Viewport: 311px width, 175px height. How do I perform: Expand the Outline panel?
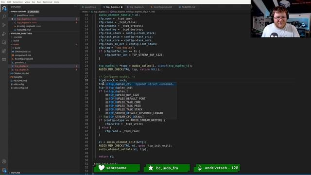tap(15, 173)
